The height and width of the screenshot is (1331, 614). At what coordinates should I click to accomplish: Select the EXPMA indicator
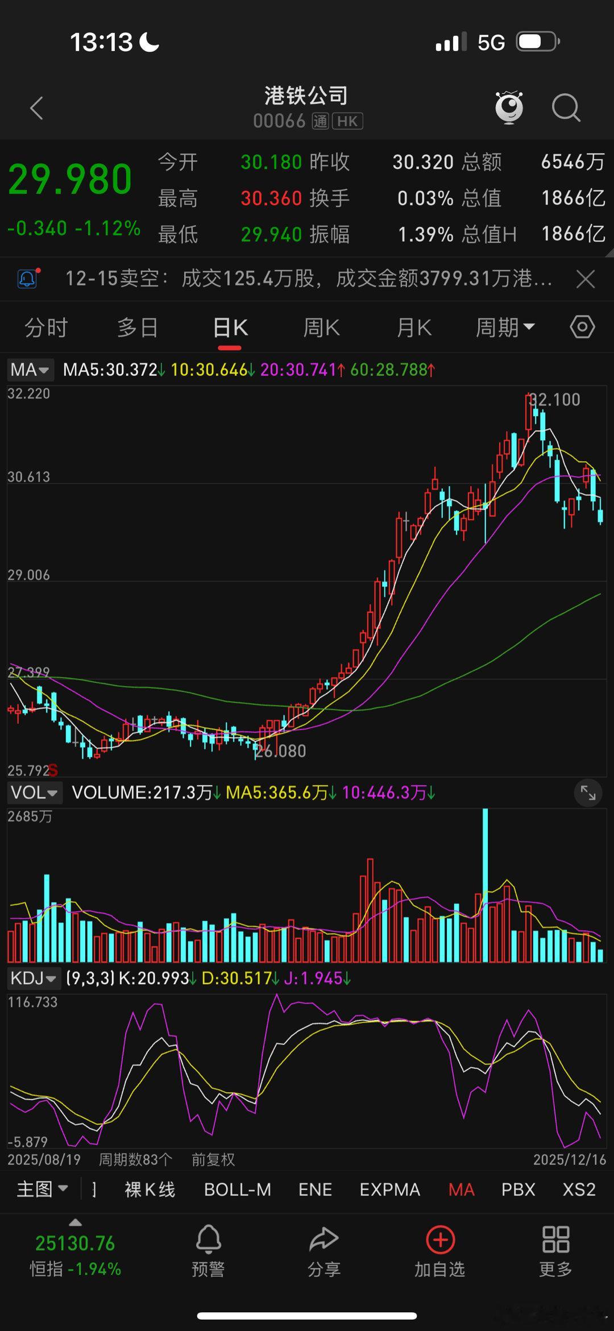point(390,1189)
